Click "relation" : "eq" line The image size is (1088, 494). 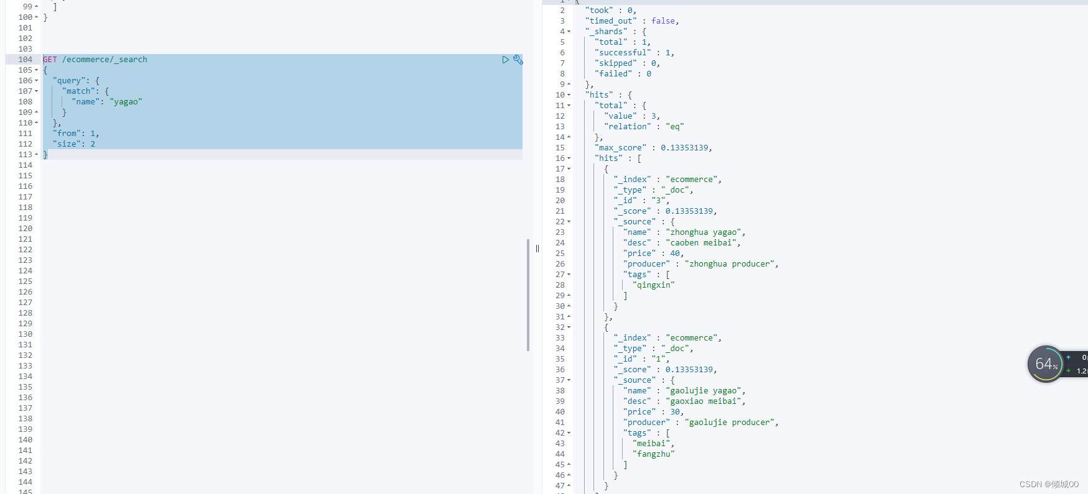click(644, 127)
